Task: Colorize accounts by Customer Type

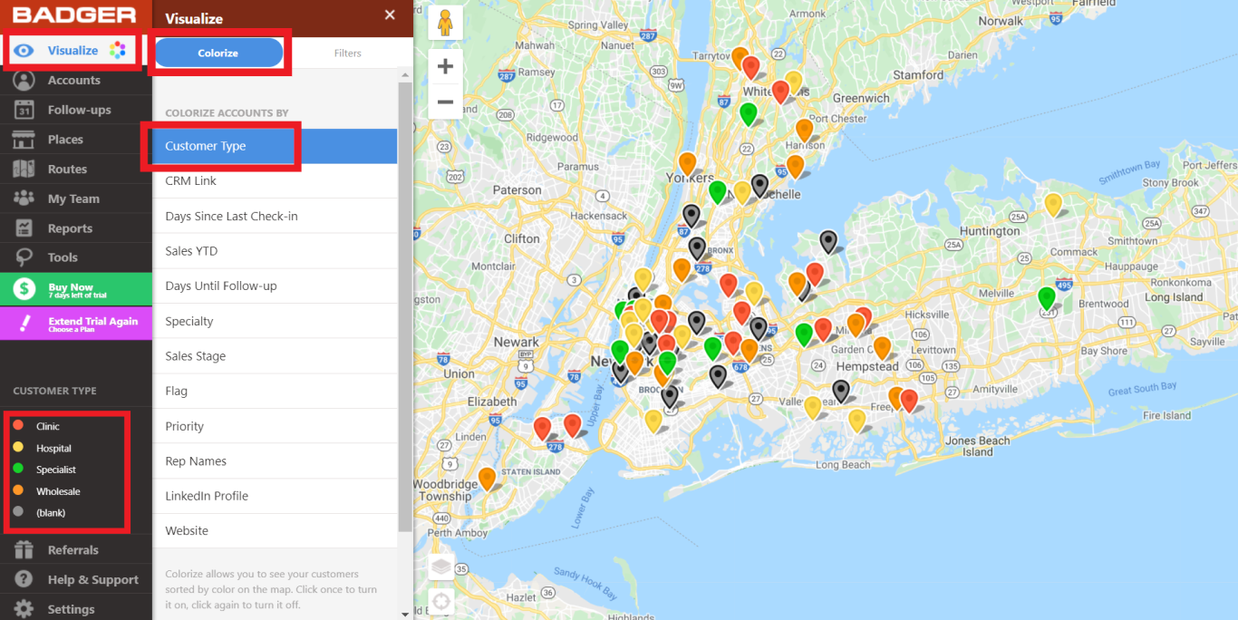Action: click(275, 146)
